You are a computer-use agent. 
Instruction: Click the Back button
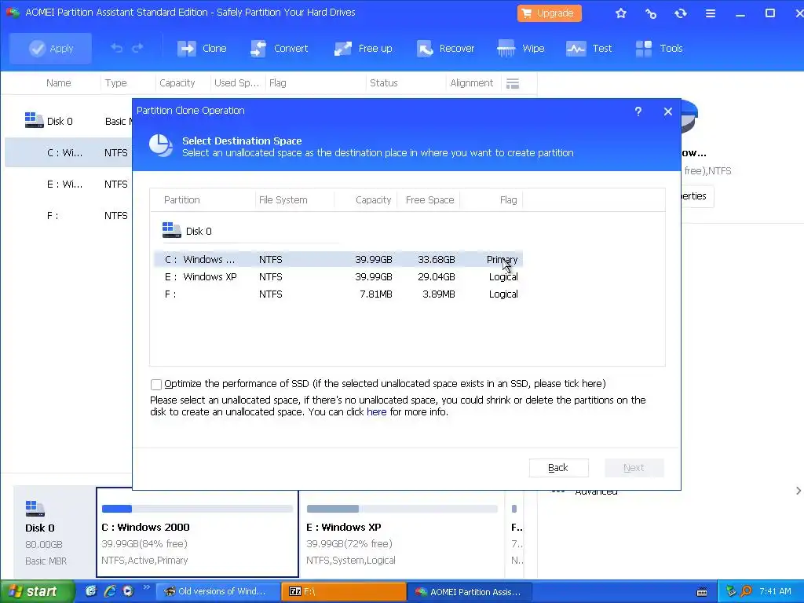pyautogui.click(x=558, y=468)
